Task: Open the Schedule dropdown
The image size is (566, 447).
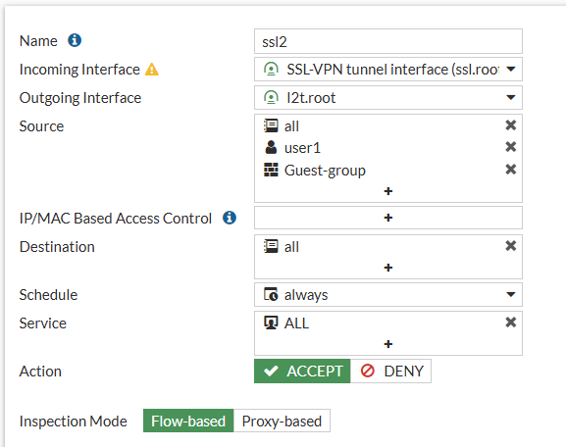Action: click(511, 294)
